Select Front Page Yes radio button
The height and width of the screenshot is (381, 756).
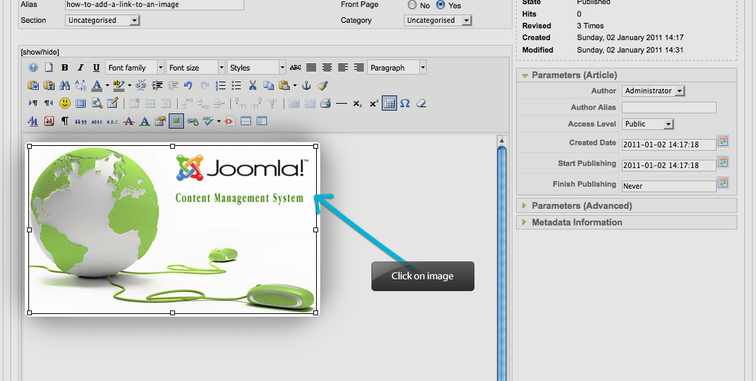pyautogui.click(x=441, y=5)
